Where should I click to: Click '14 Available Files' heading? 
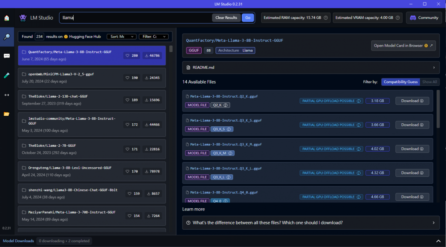point(199,82)
